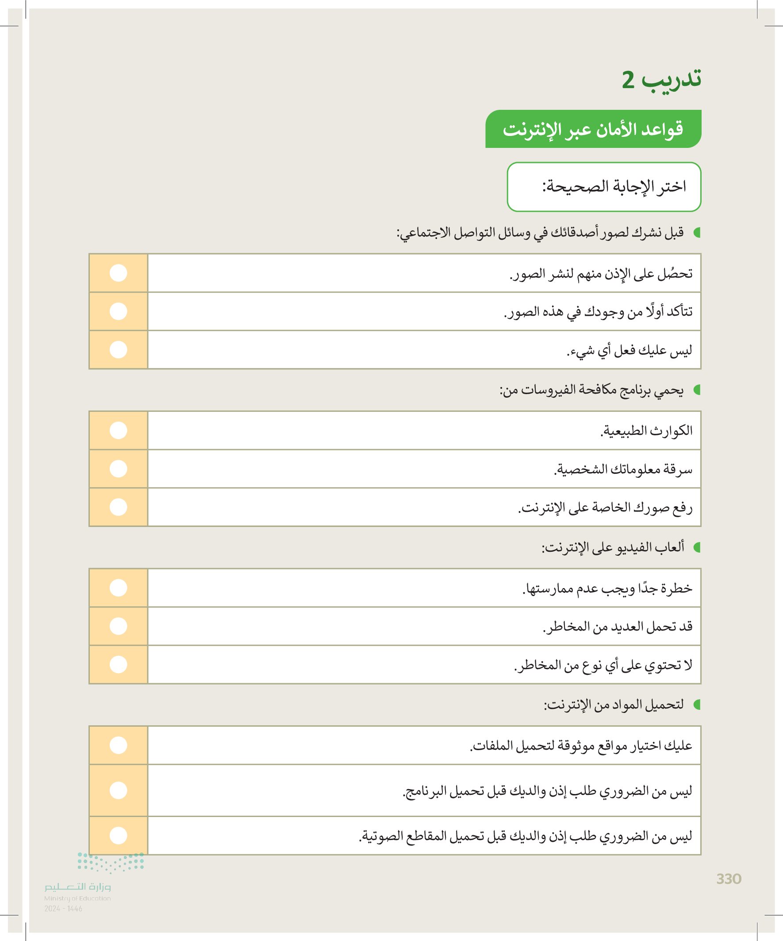
Task: Click the green 'قواعد الأمان عبر الإنترنت' banner
Action: coord(593,129)
